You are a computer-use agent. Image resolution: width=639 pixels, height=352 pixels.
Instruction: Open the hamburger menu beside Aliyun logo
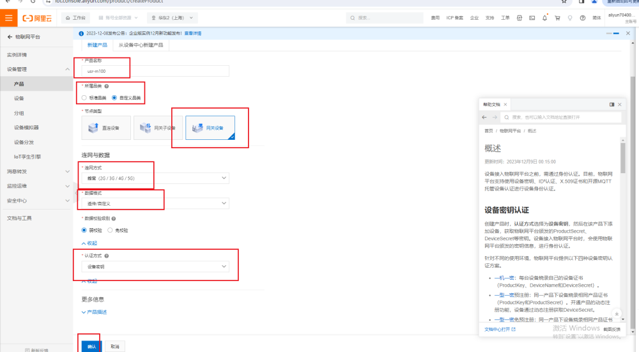tap(9, 18)
